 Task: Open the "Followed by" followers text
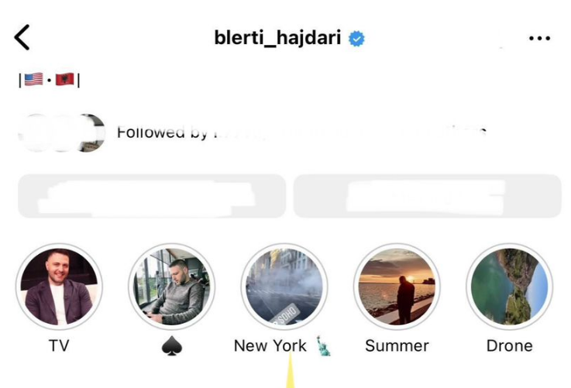pyautogui.click(x=301, y=132)
